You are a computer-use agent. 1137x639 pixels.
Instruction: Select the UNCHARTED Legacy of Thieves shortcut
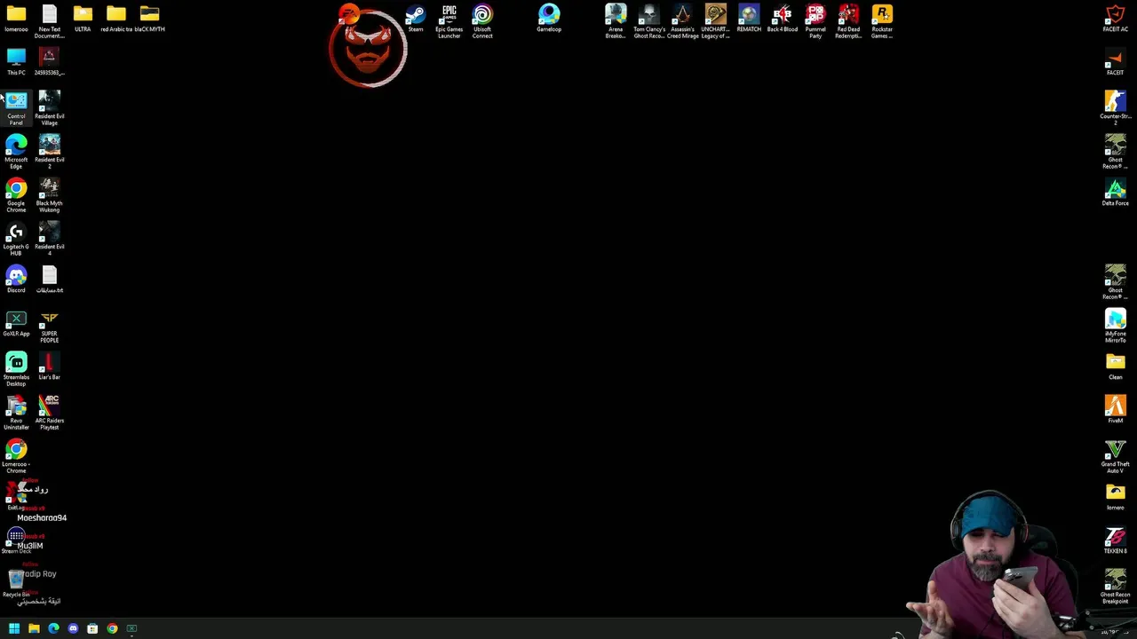715,21
